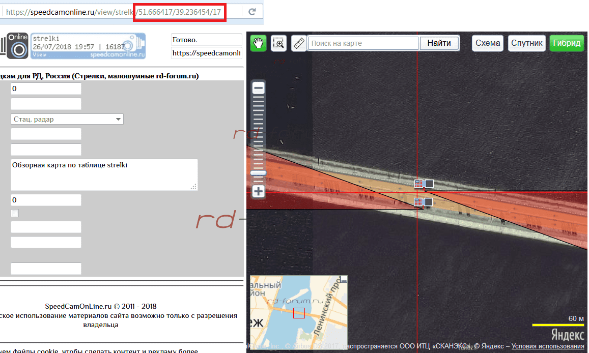Zoom in with the map plus button

coord(259,192)
